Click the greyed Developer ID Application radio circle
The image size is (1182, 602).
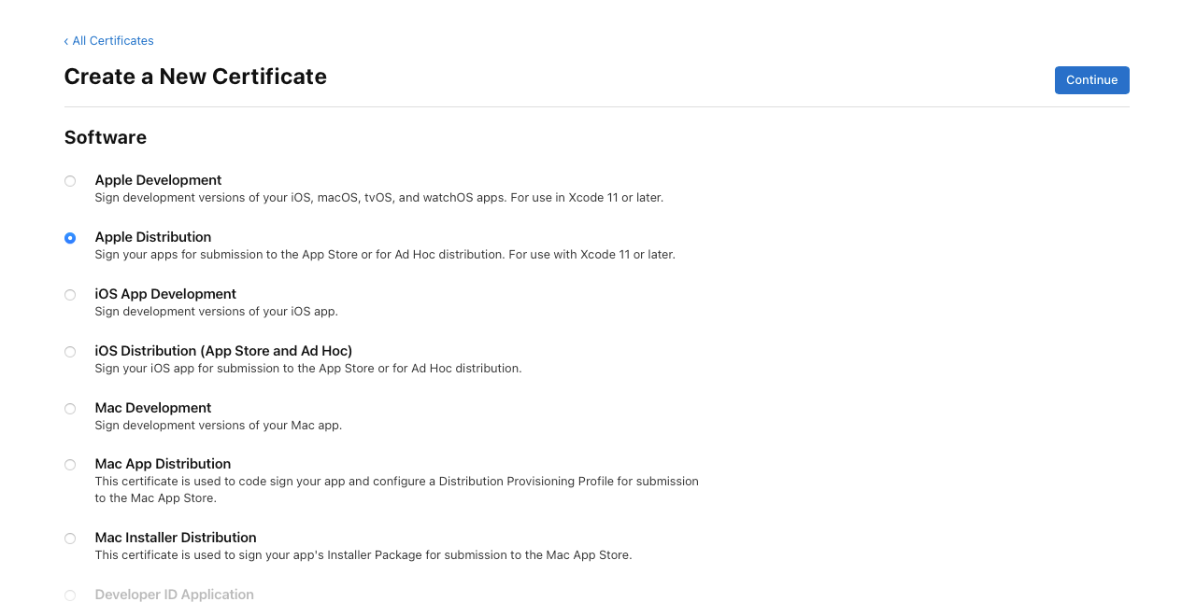point(70,595)
